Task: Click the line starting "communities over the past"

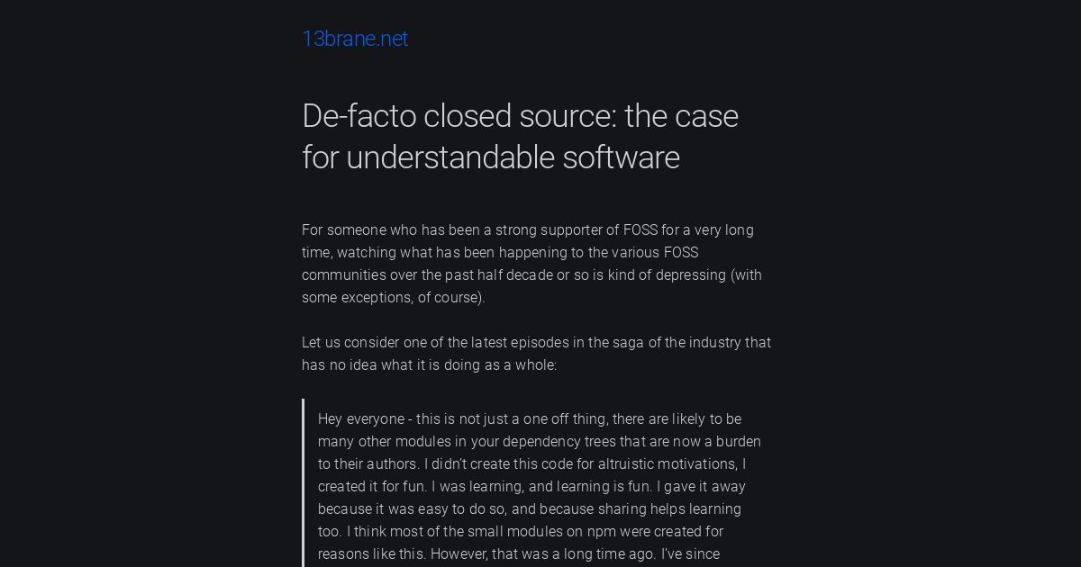Action: (x=531, y=275)
